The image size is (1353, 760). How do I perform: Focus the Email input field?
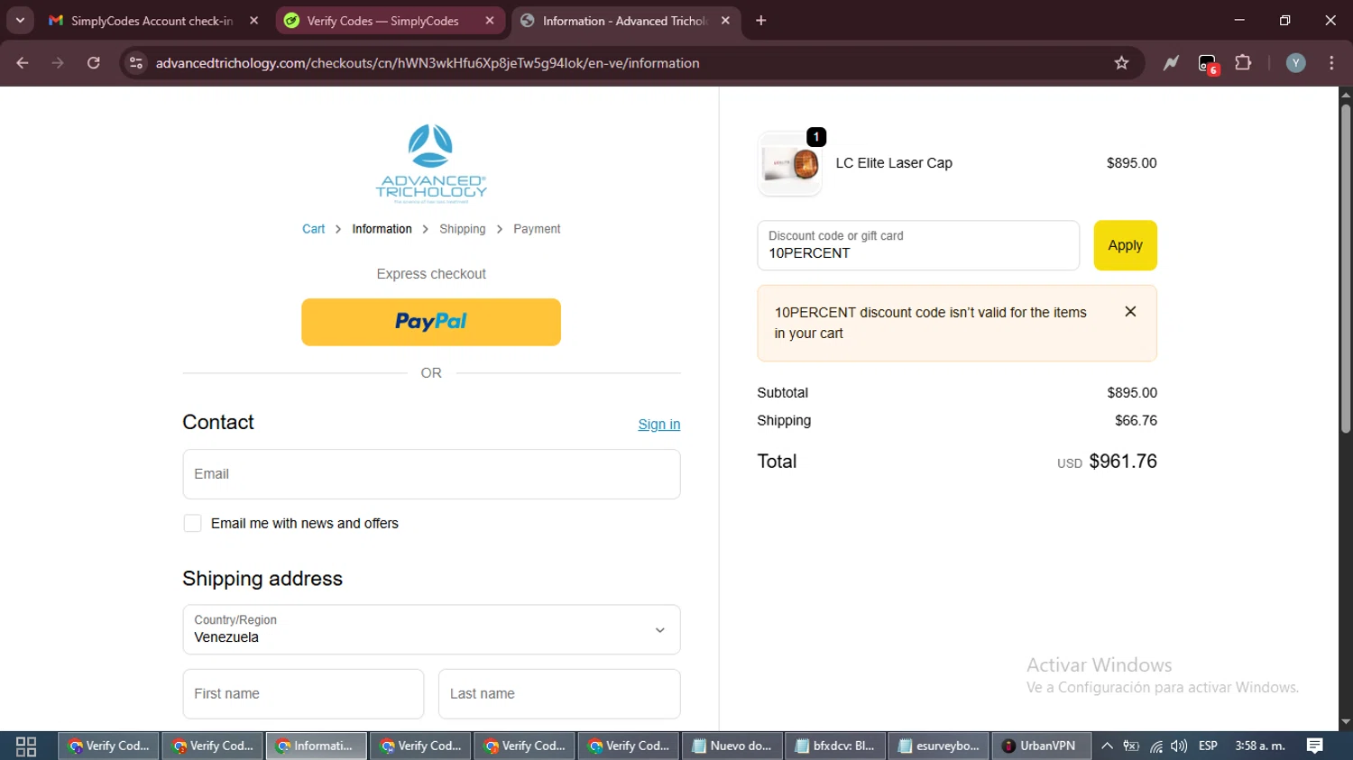click(x=431, y=474)
